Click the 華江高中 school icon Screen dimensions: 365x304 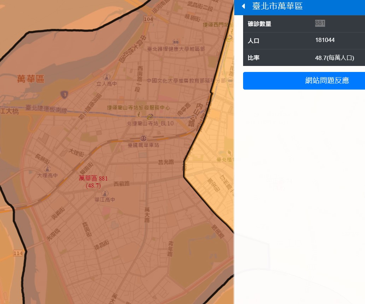(105, 193)
